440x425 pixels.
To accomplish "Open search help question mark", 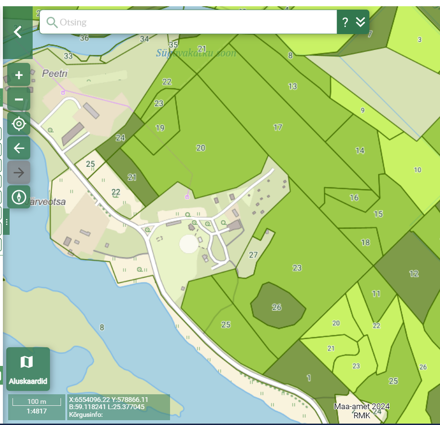I will pos(345,22).
